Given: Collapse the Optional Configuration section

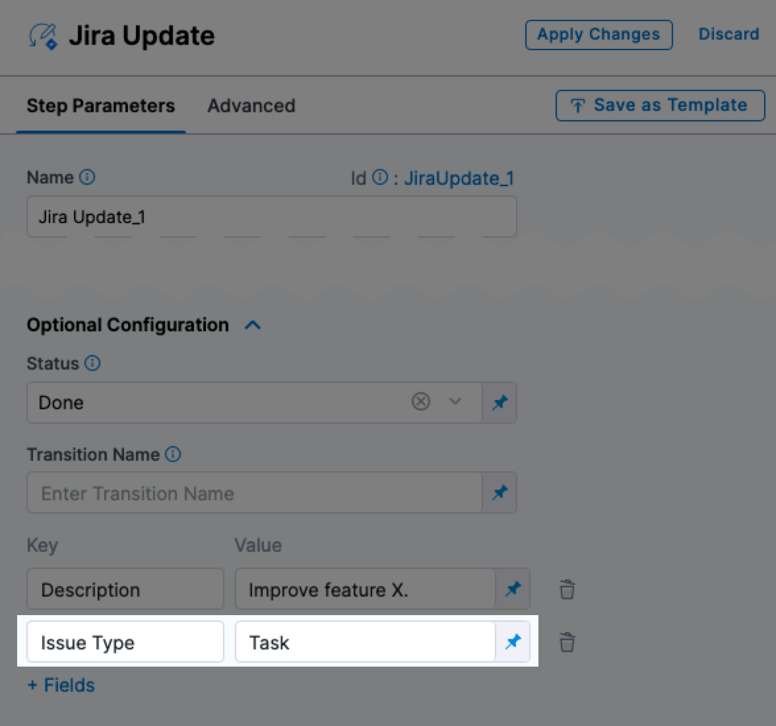Looking at the screenshot, I should click(x=253, y=325).
